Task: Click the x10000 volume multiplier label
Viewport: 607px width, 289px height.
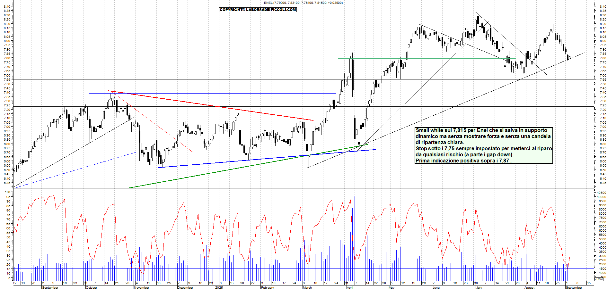Action: pos(599,279)
